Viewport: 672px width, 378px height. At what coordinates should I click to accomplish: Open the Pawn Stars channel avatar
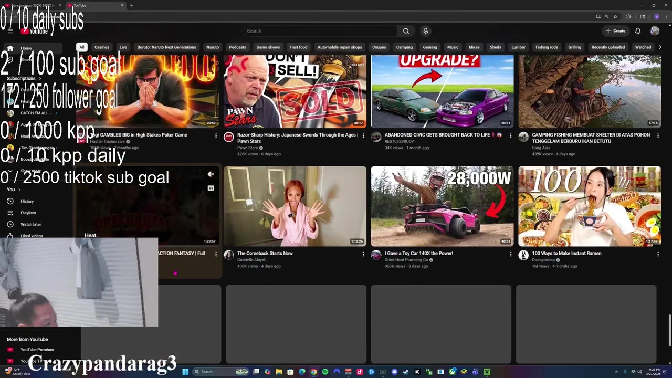click(x=228, y=137)
